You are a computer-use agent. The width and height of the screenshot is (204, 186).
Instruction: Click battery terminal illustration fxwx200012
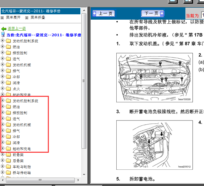tap(154, 145)
